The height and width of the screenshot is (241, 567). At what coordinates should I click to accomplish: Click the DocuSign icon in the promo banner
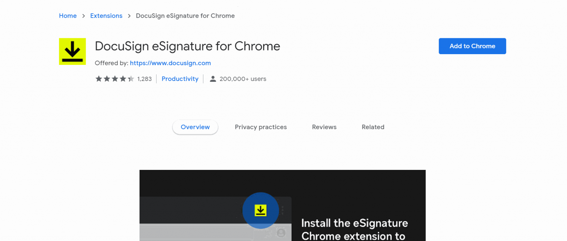pyautogui.click(x=260, y=210)
